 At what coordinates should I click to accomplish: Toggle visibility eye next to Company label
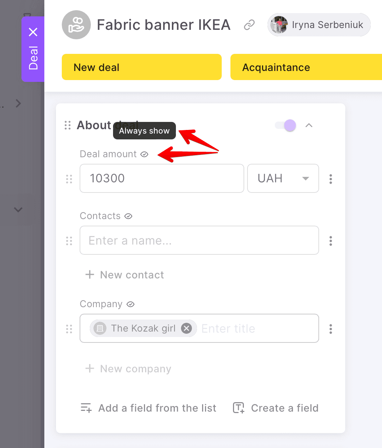coord(130,304)
